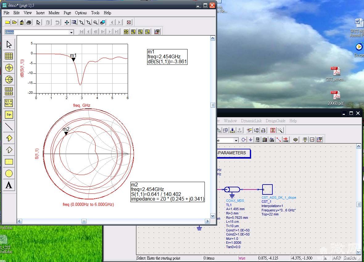Insert ground symbol in schematic window

point(251,139)
